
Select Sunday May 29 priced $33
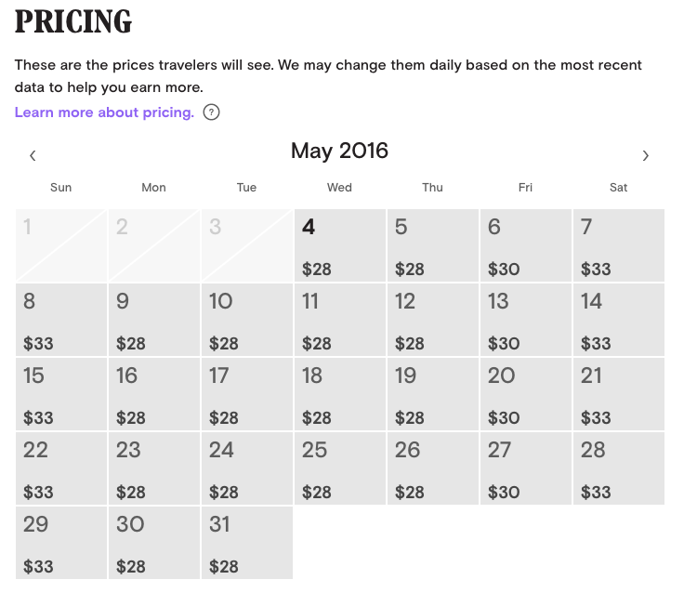pos(60,543)
